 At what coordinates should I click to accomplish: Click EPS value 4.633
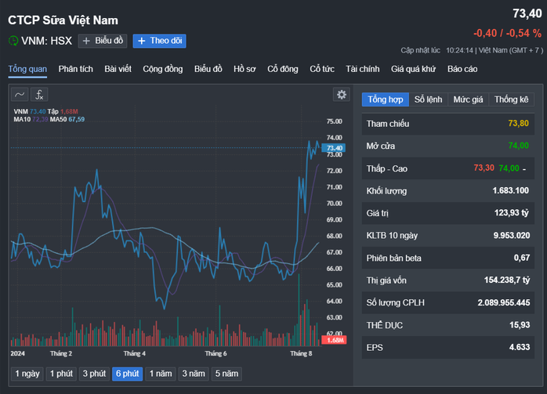(520, 347)
